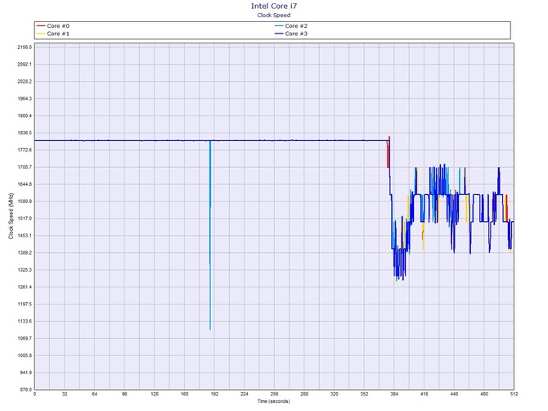Click the 1261.4 y-axis value
The width and height of the screenshot is (548, 411).
click(25, 287)
